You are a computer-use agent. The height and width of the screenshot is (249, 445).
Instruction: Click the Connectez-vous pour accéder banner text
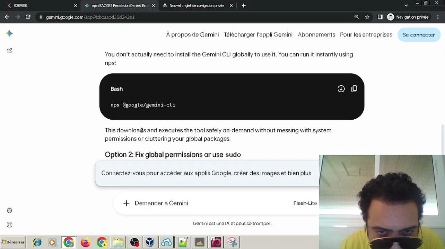206,173
